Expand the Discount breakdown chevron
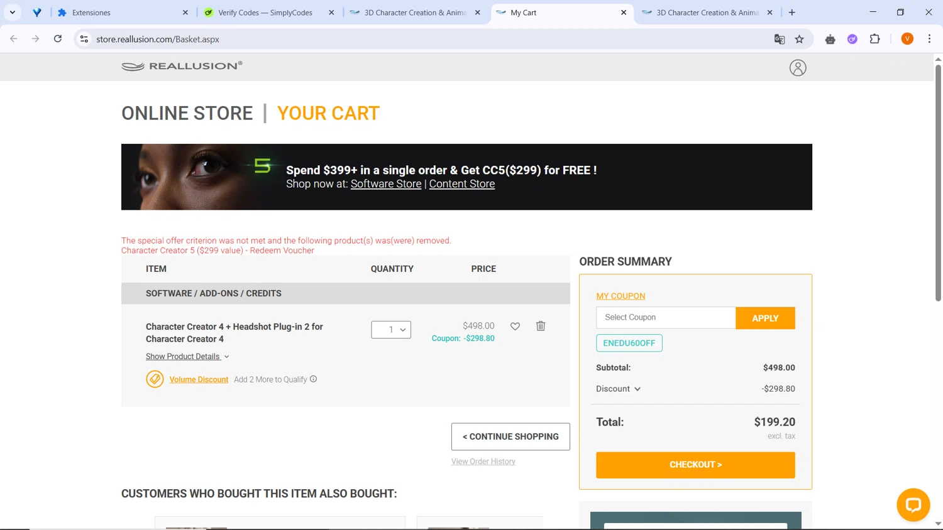Image resolution: width=943 pixels, height=530 pixels. pyautogui.click(x=637, y=389)
